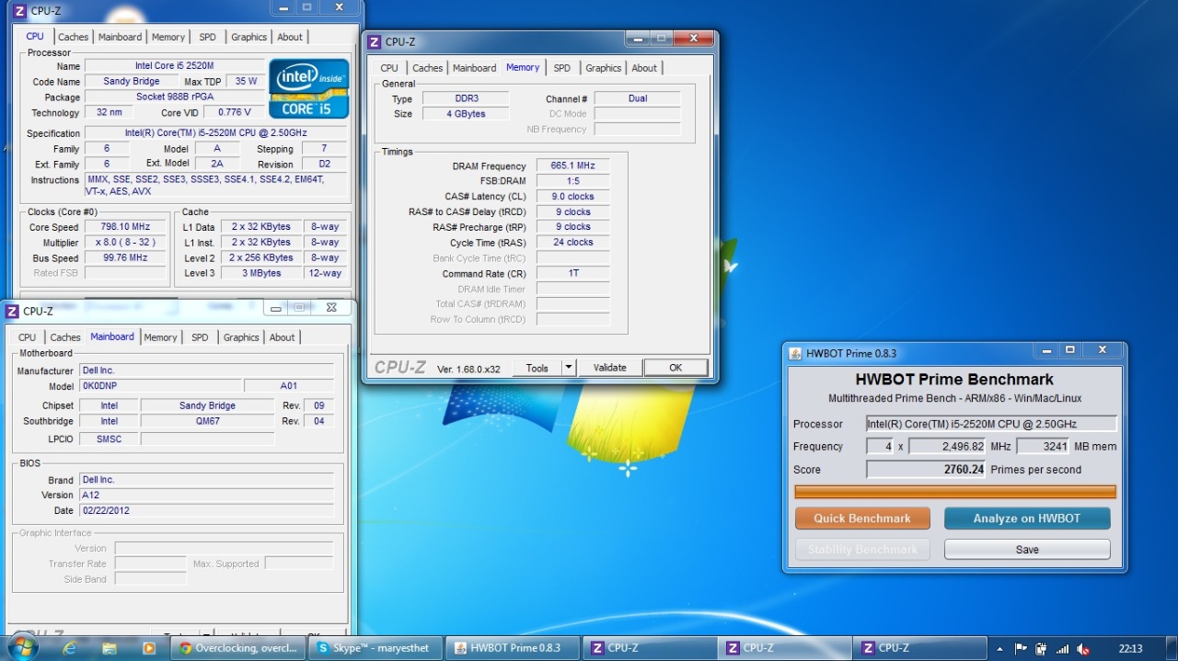Click HWBOT Prime window title icon
Screen dimensions: 1178x661
click(795, 353)
